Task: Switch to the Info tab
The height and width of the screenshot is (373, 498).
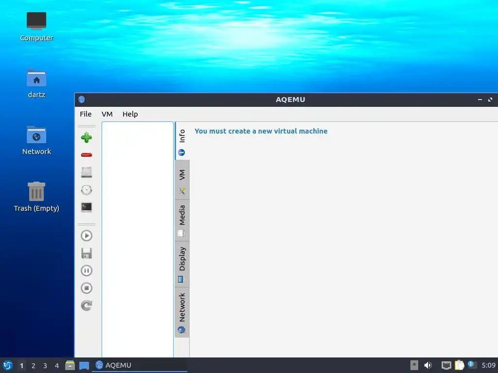Action: (x=182, y=141)
